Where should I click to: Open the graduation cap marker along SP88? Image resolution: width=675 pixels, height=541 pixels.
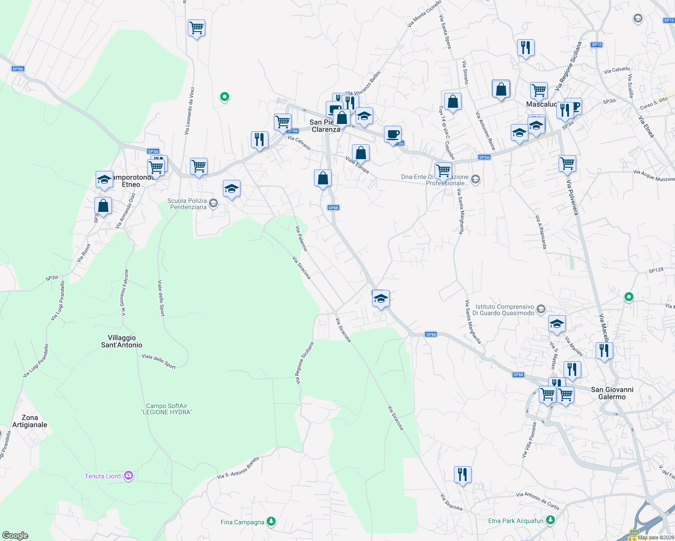tap(380, 298)
